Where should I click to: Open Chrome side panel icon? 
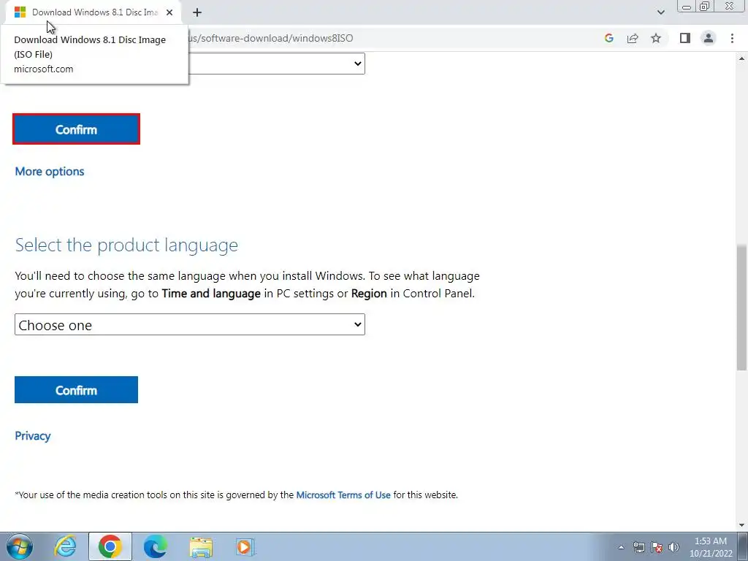[685, 38]
